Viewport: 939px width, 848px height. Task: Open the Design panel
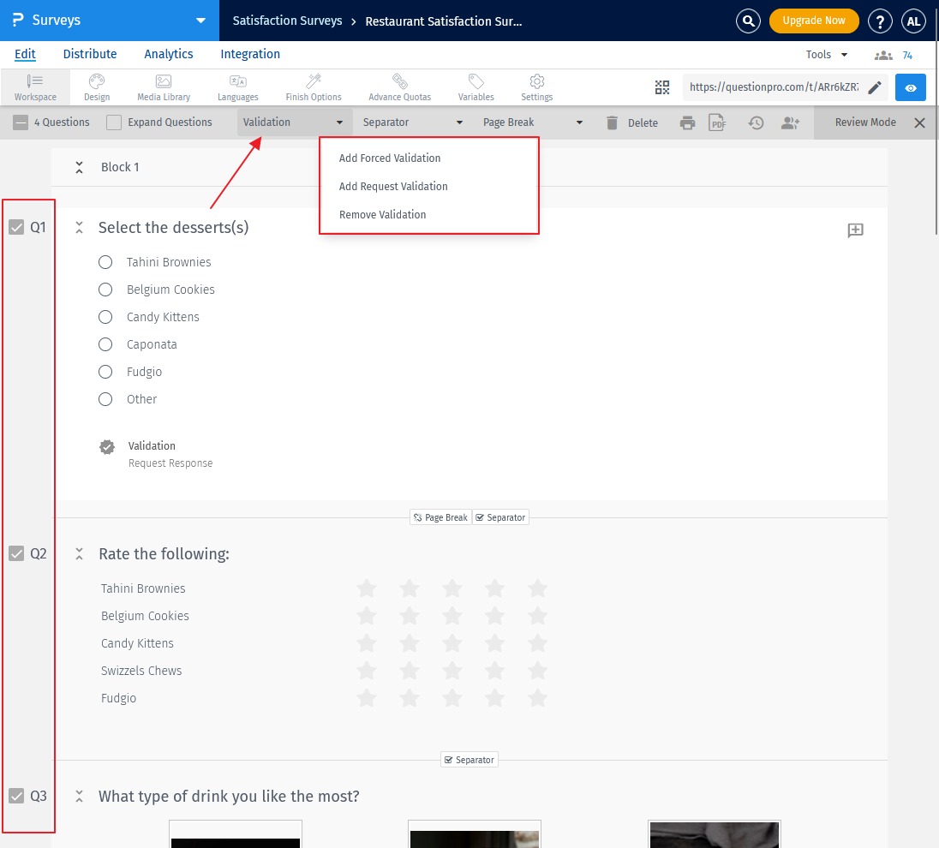point(96,87)
